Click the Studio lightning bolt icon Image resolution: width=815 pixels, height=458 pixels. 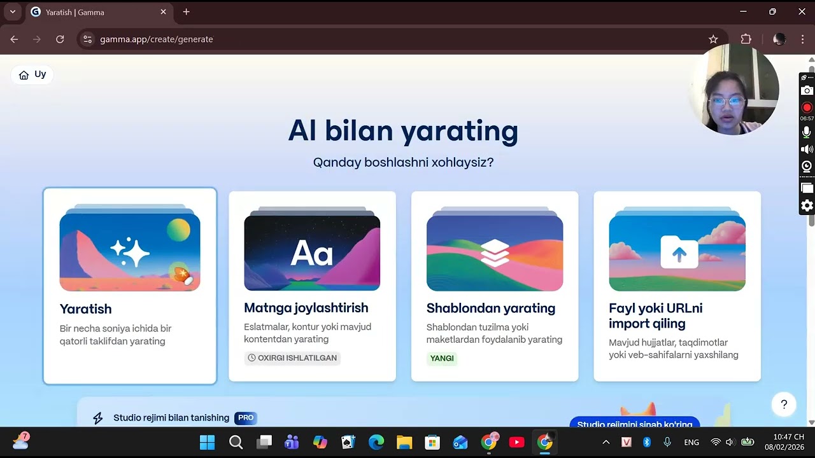(98, 418)
